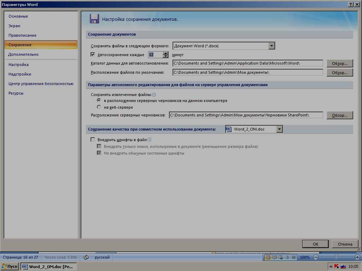Click 'Обзор...' for autorecover data folder

tap(340, 64)
